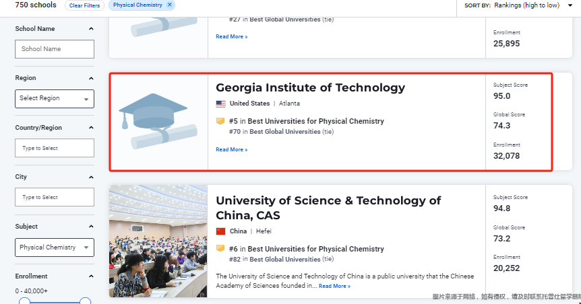The image size is (581, 304).
Task: Click the USTC lecture hall thumbnail
Action: pyautogui.click(x=158, y=241)
